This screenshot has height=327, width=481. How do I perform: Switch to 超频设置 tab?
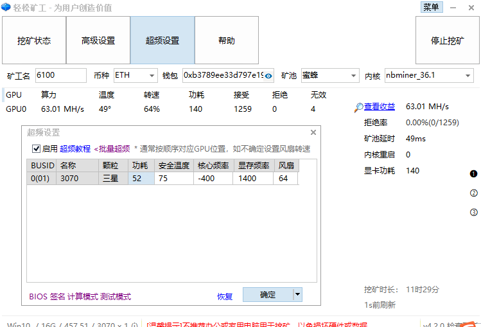tap(162, 40)
